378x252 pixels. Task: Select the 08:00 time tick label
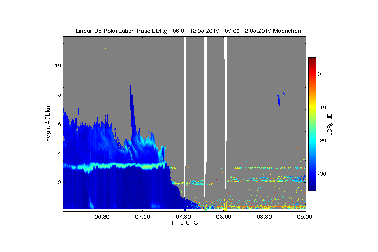224,217
